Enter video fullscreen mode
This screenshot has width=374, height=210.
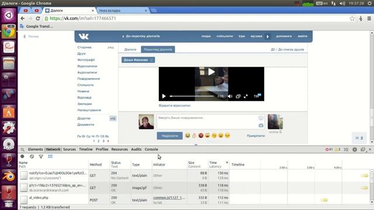point(245,96)
